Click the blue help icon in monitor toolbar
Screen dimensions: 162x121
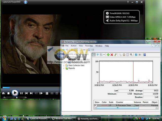[x=145, y=55]
